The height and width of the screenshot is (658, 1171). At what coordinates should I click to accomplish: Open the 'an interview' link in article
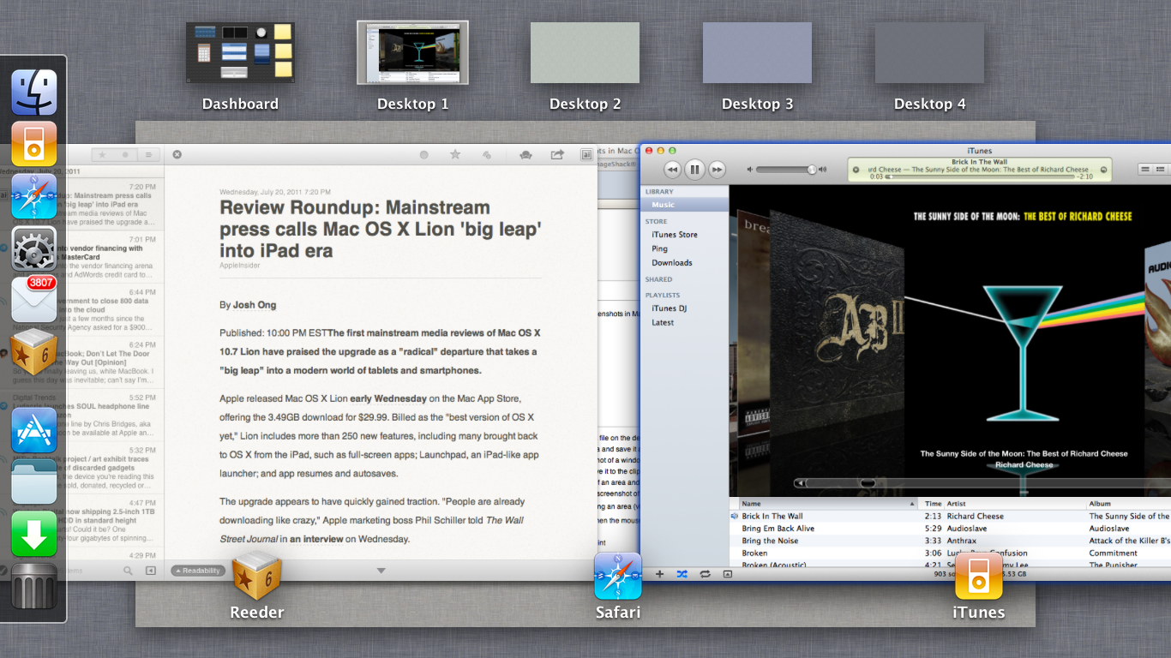pos(315,539)
